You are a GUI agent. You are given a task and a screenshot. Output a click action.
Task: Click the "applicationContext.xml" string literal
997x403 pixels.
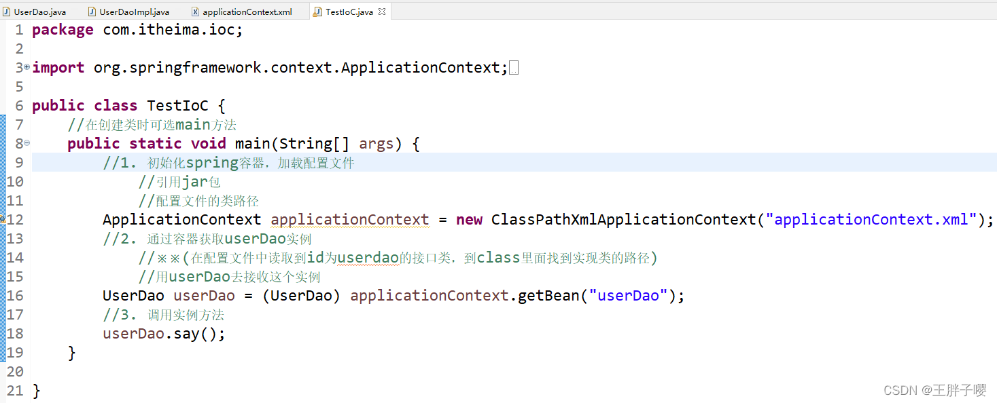click(x=871, y=220)
